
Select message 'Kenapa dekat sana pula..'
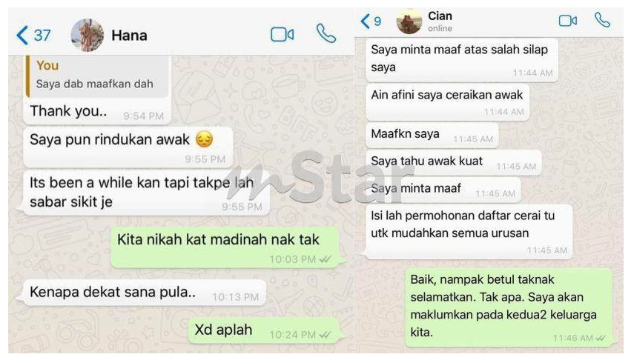click(145, 293)
